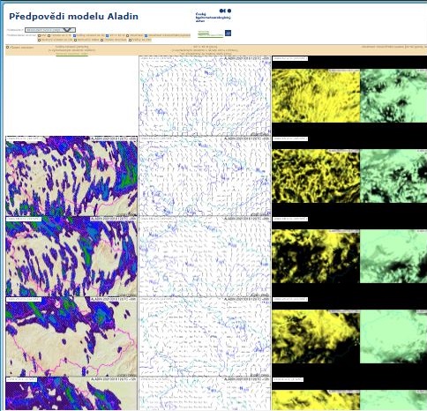Uncheck the checked precipitation (Srážky) checkbox
427x411 pixels.
(74, 35)
